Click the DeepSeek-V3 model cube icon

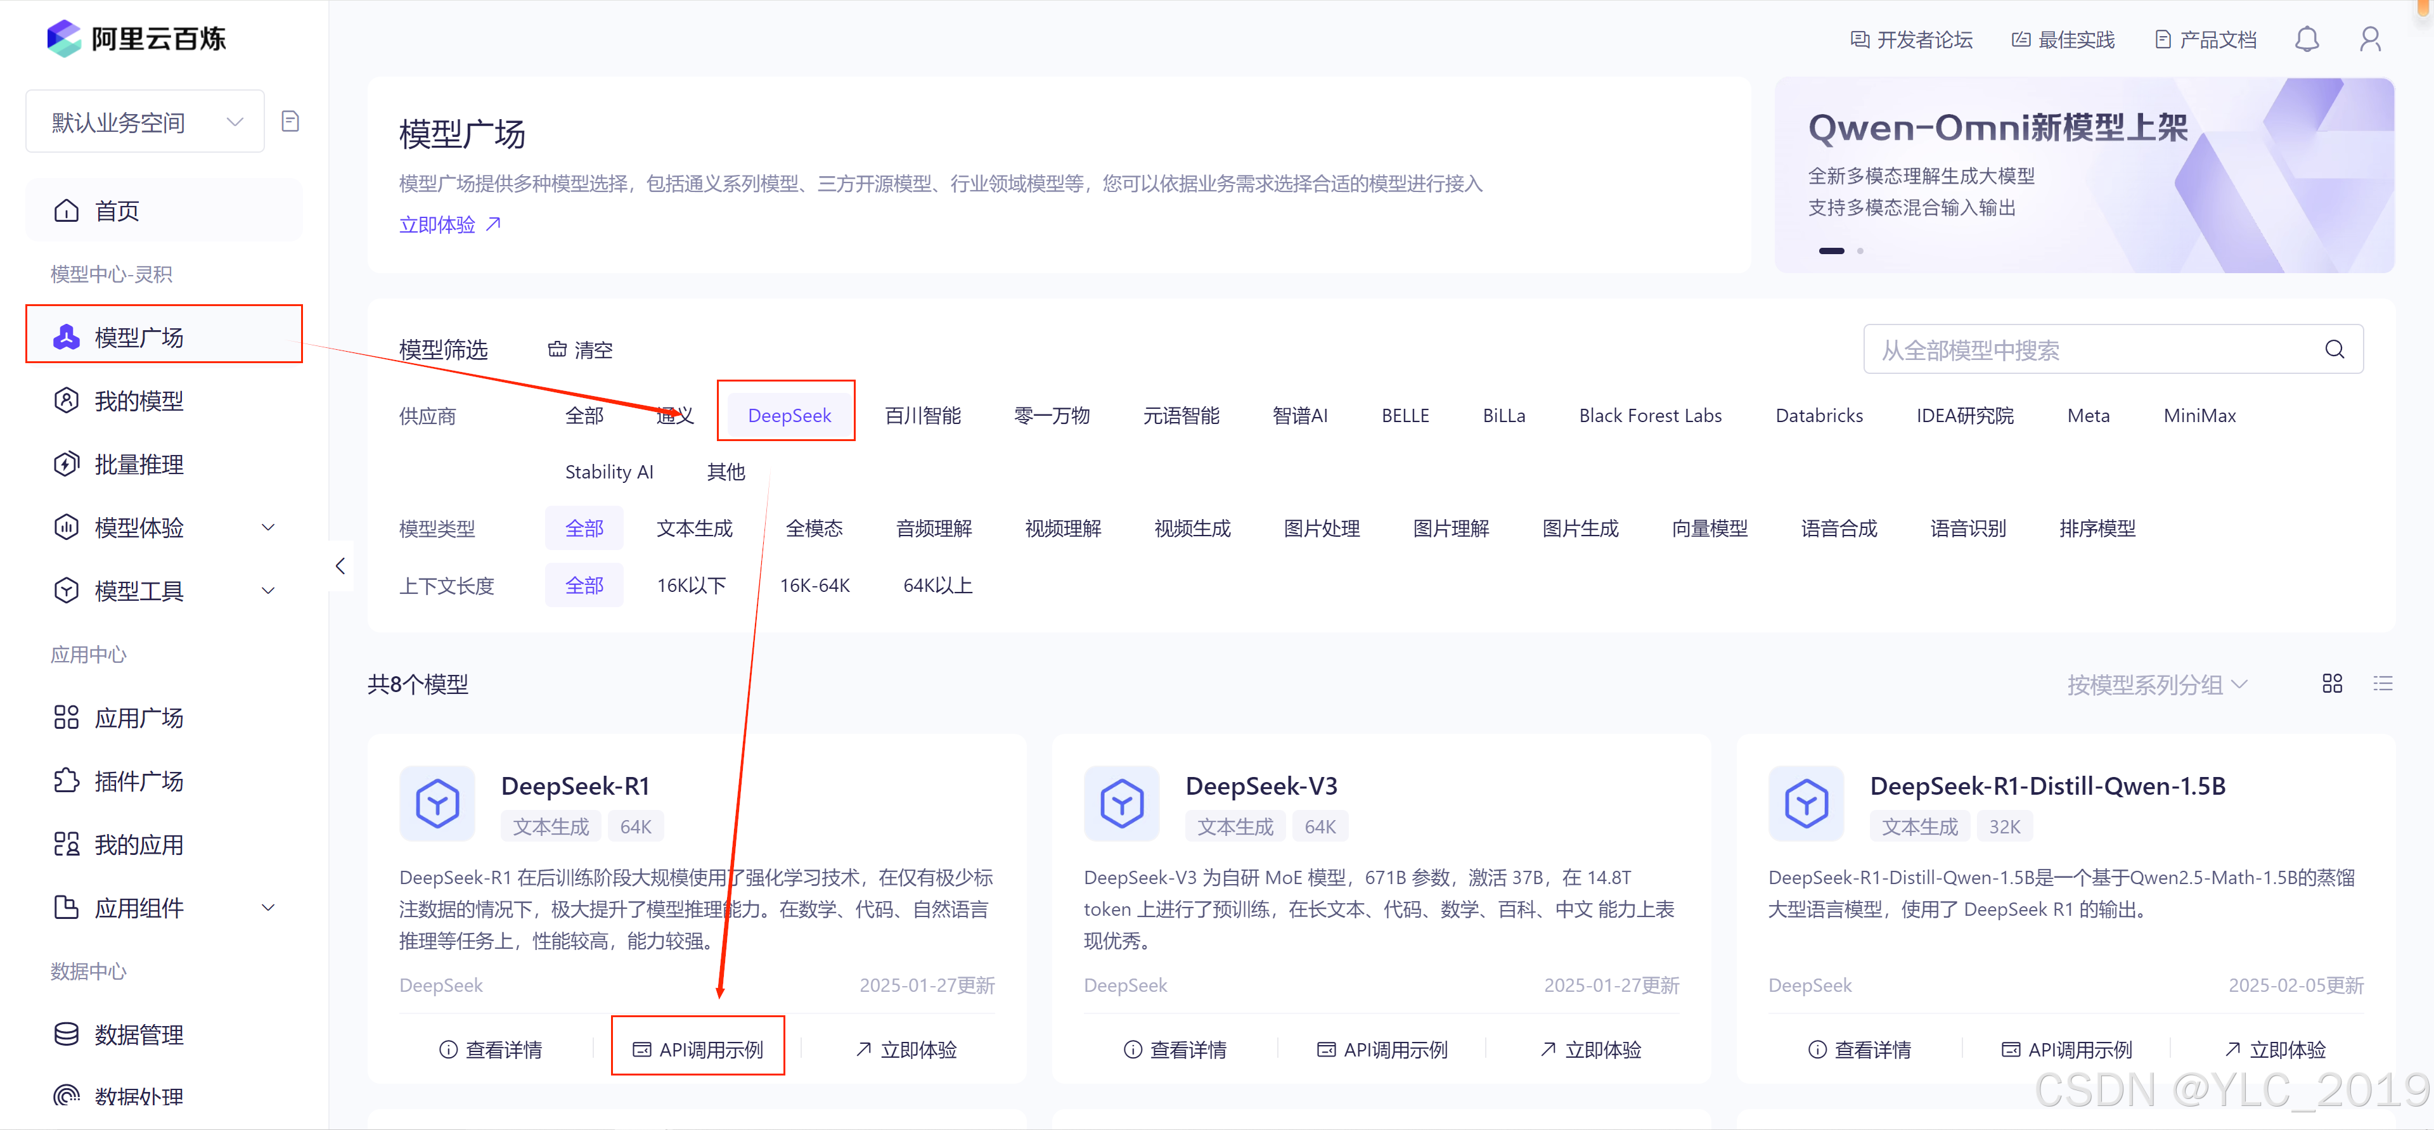click(1121, 803)
